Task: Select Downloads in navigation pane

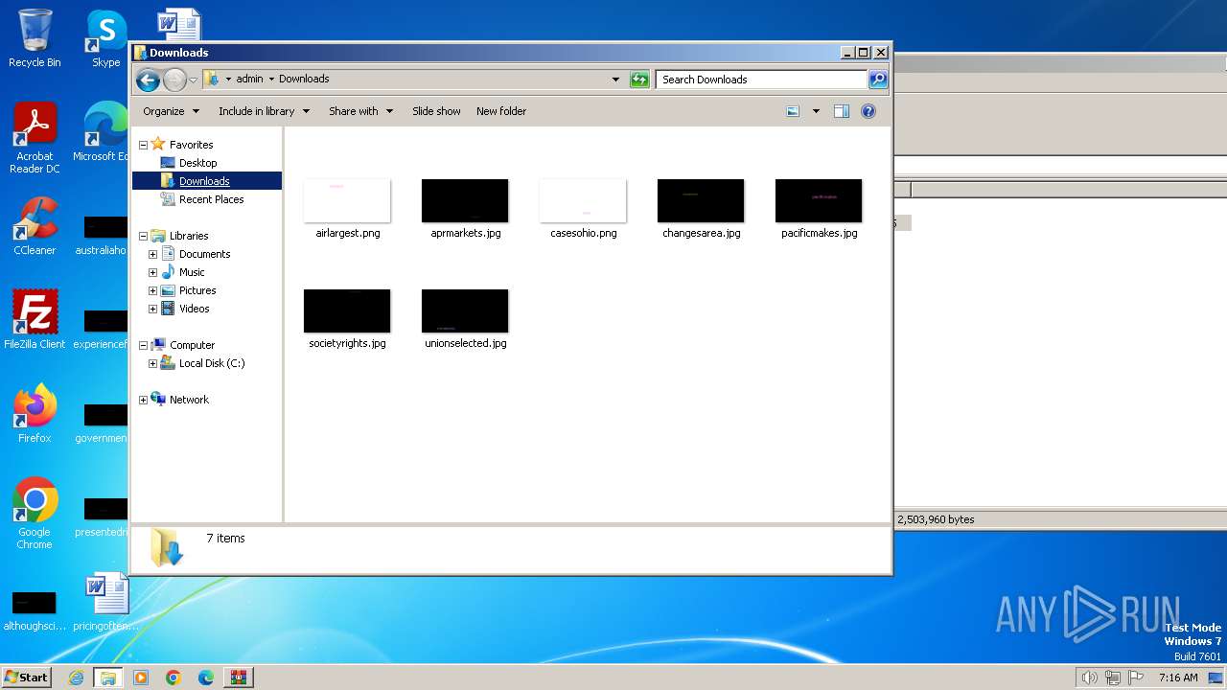Action: (204, 181)
